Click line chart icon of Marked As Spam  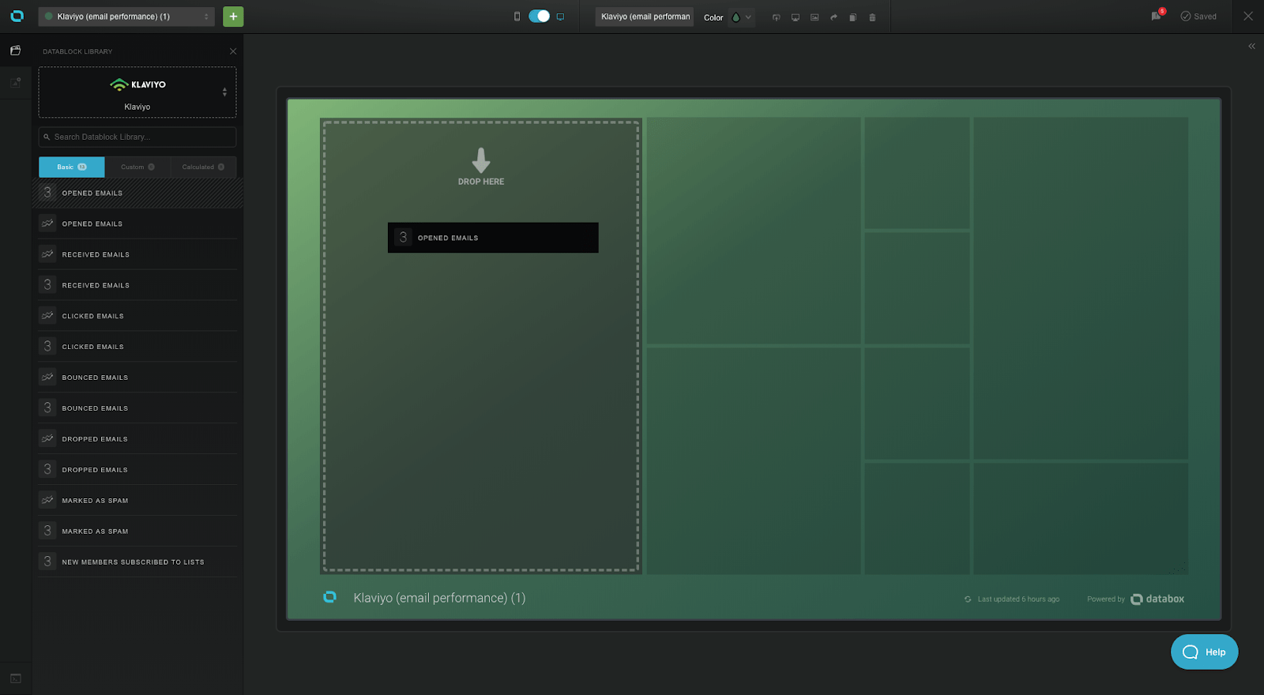point(47,501)
